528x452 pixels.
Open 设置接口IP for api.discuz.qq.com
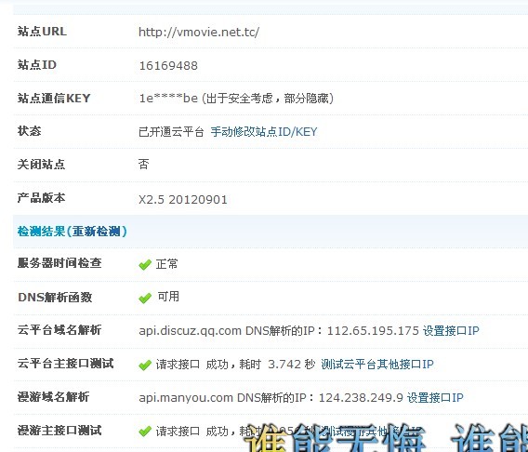pos(451,331)
